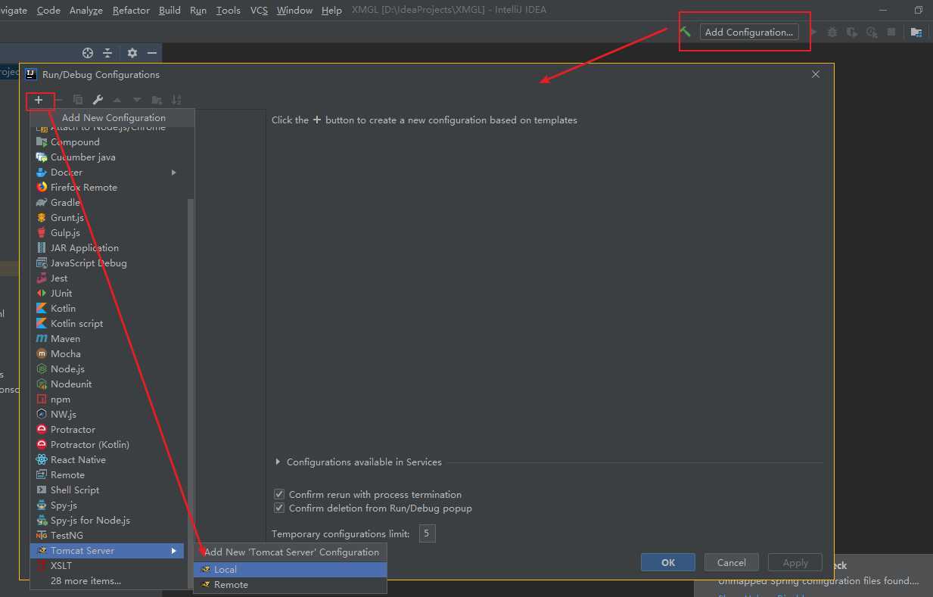The width and height of the screenshot is (933, 597).
Task: Click the sort configurations icon
Action: (x=176, y=100)
